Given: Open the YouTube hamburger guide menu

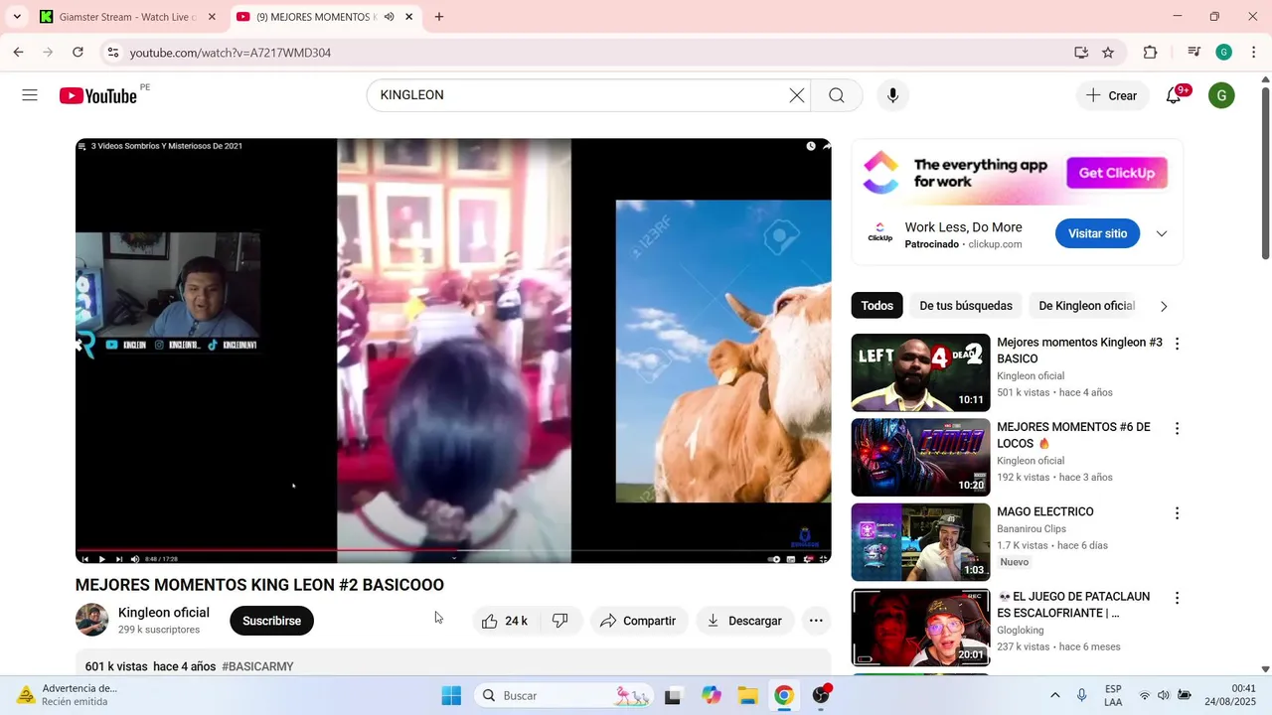Looking at the screenshot, I should tap(30, 95).
